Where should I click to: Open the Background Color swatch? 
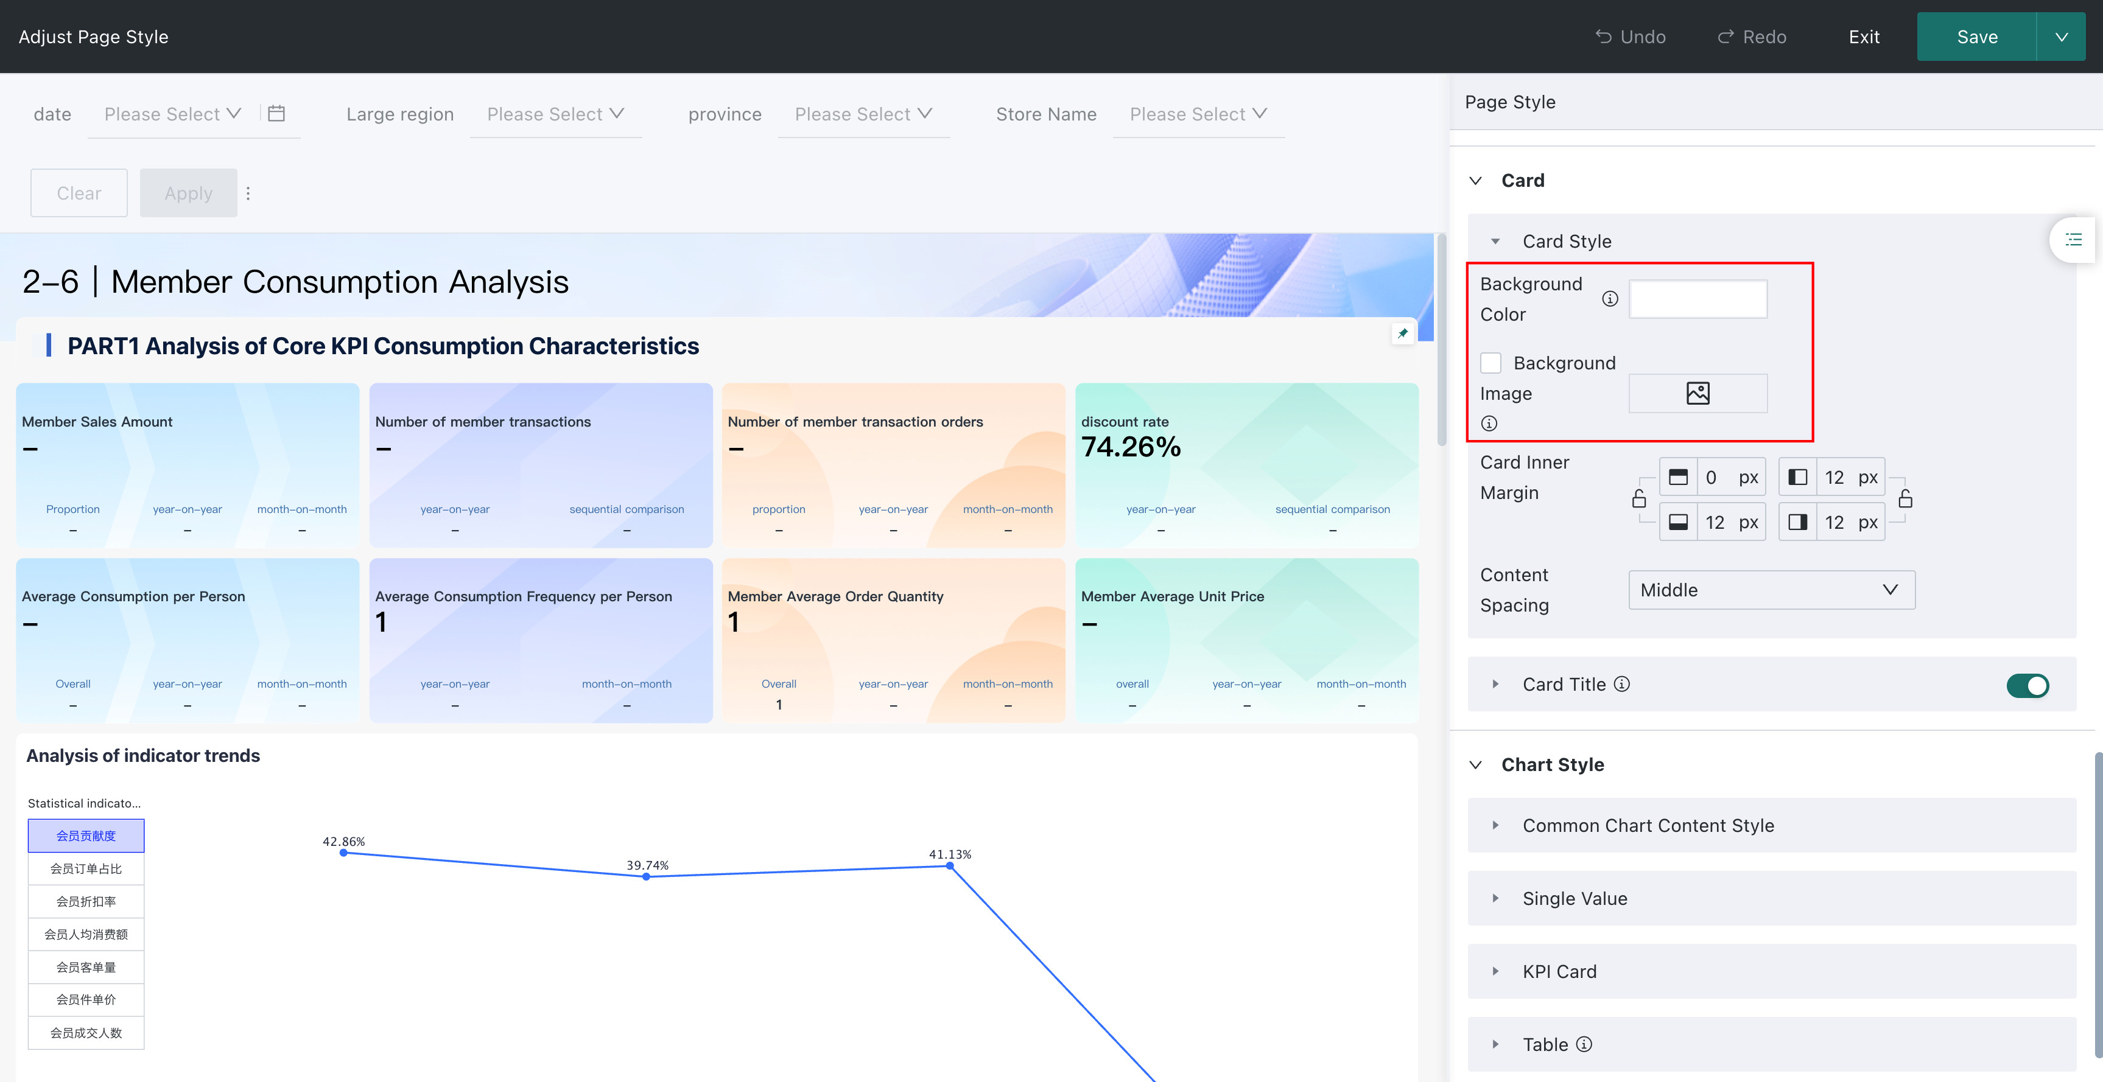[1698, 299]
